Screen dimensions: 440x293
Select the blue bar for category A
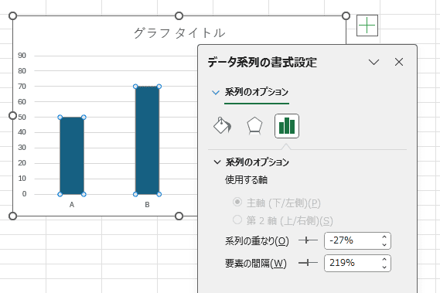72,155
